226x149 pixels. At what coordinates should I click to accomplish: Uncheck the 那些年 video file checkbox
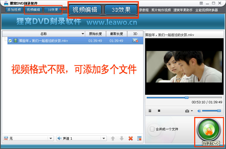[x=10, y=41]
